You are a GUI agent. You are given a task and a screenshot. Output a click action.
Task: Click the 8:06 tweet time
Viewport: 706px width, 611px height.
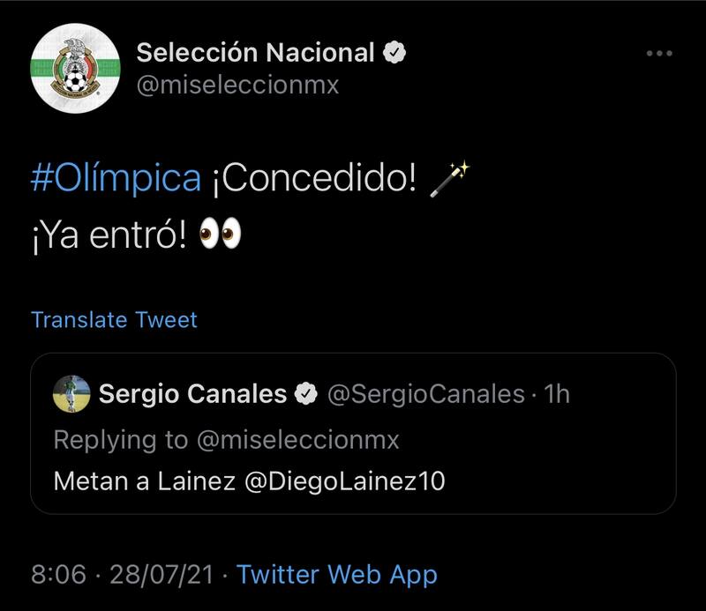click(x=58, y=575)
